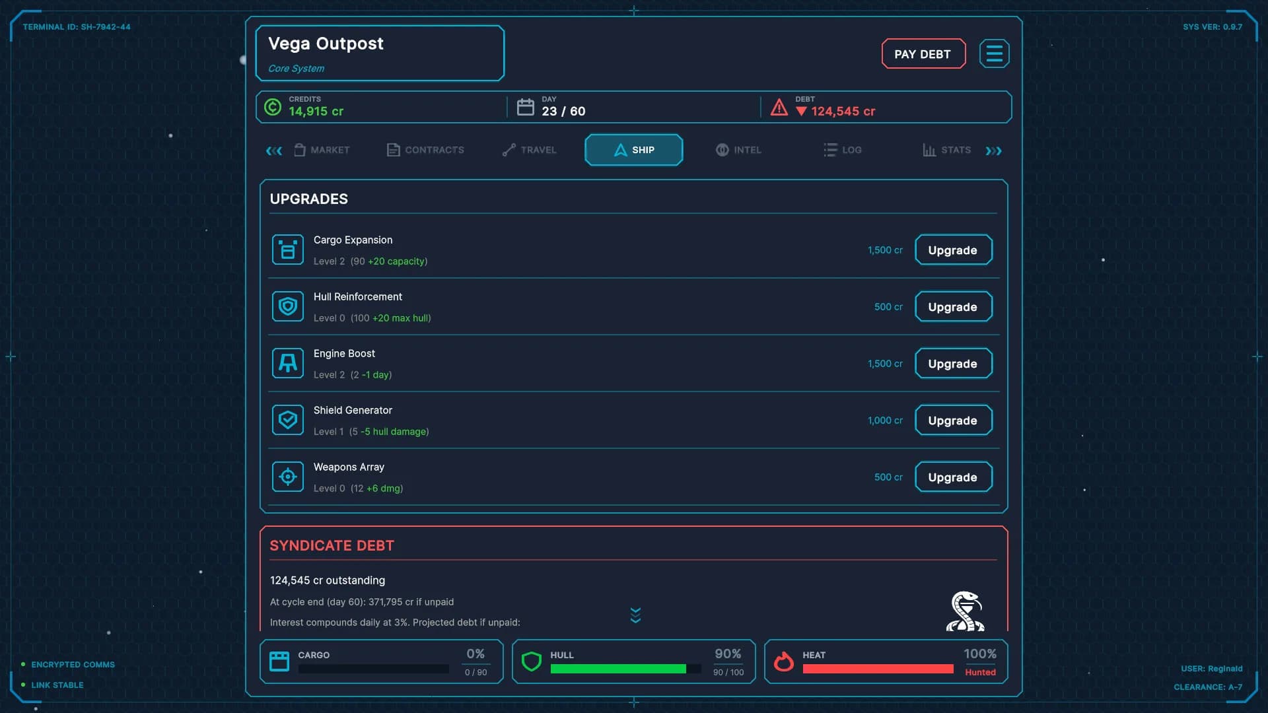
Task: Open the Contracts tab
Action: point(425,151)
